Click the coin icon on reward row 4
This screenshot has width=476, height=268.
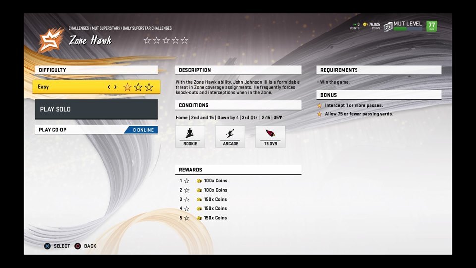coord(199,209)
